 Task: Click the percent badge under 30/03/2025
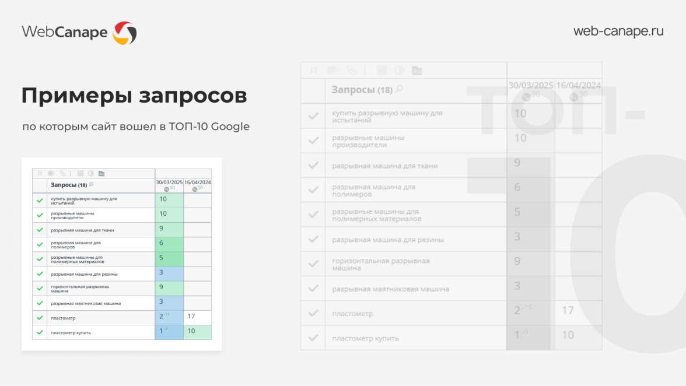click(167, 190)
